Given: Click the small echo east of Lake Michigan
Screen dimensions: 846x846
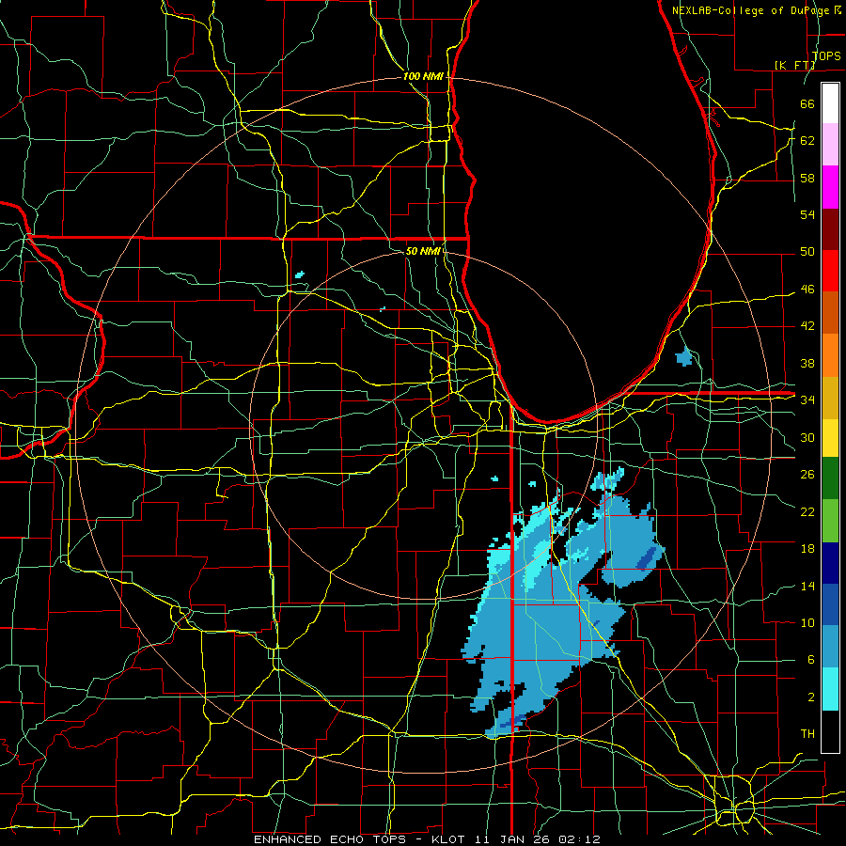Looking at the screenshot, I should 684,356.
